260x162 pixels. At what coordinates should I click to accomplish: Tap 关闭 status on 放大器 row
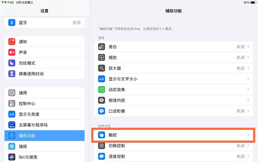(x=241, y=68)
